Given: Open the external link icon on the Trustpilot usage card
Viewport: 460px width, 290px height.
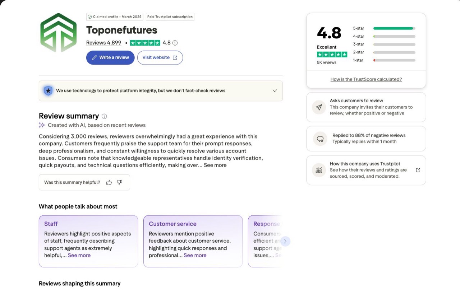Looking at the screenshot, I should pyautogui.click(x=418, y=170).
